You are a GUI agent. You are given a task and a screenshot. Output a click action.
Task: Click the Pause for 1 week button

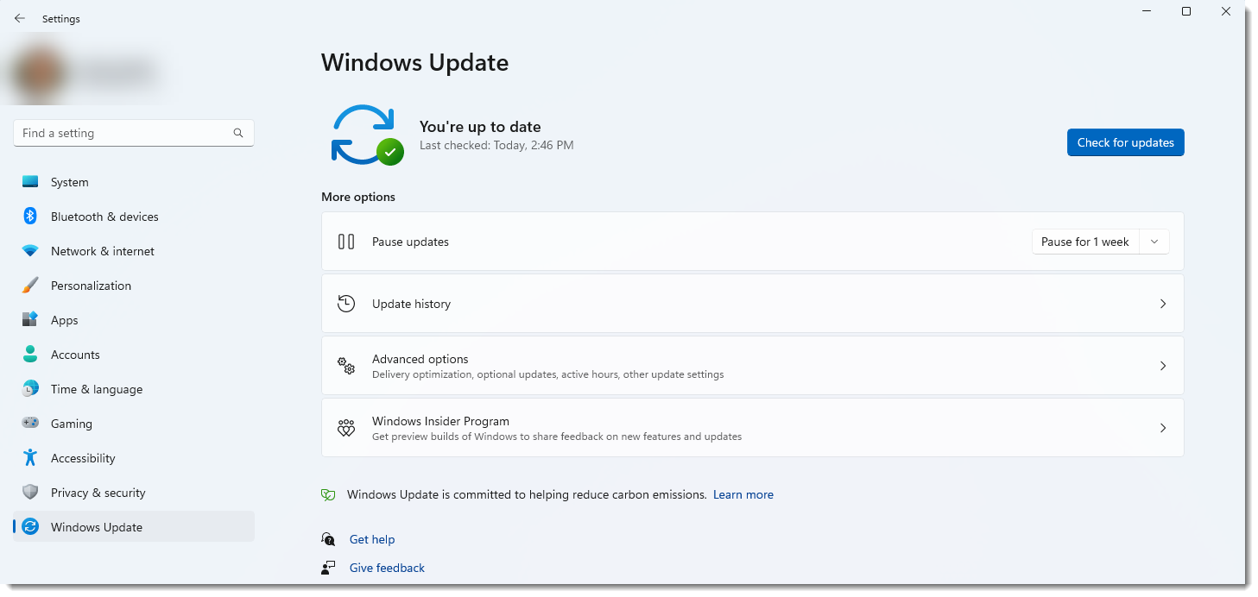tap(1085, 242)
